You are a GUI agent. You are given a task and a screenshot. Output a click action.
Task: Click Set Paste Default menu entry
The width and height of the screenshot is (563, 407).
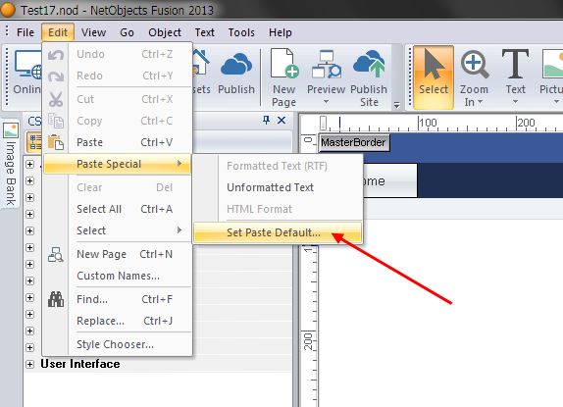tap(278, 232)
